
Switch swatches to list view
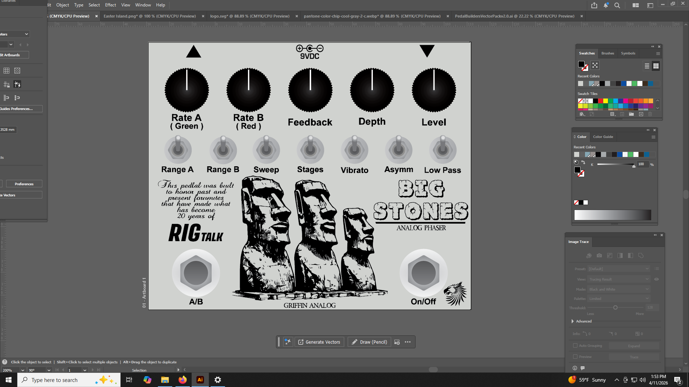(x=647, y=66)
